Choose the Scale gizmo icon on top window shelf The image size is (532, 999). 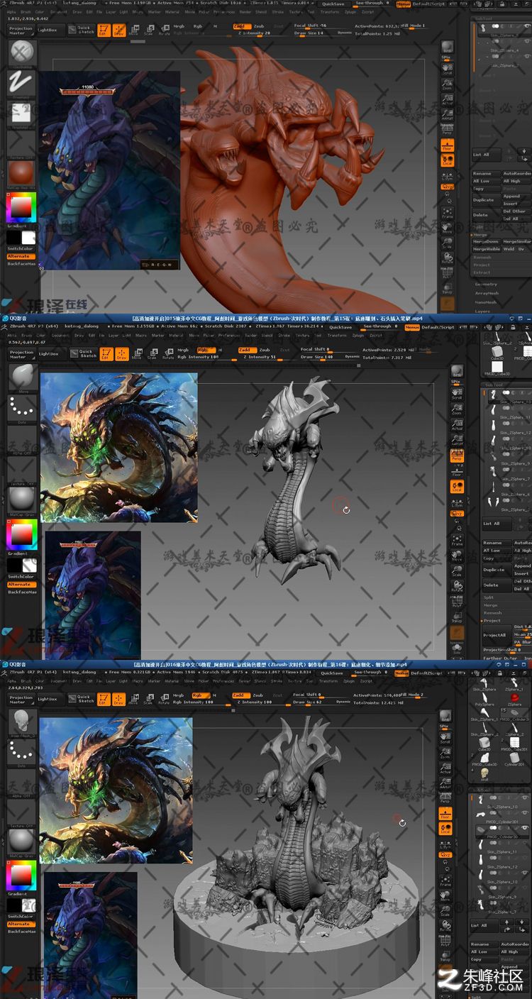click(149, 30)
